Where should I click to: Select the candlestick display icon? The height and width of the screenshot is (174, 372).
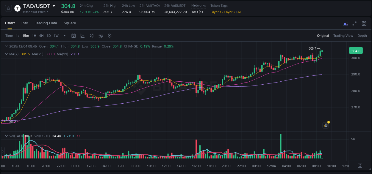(91, 36)
